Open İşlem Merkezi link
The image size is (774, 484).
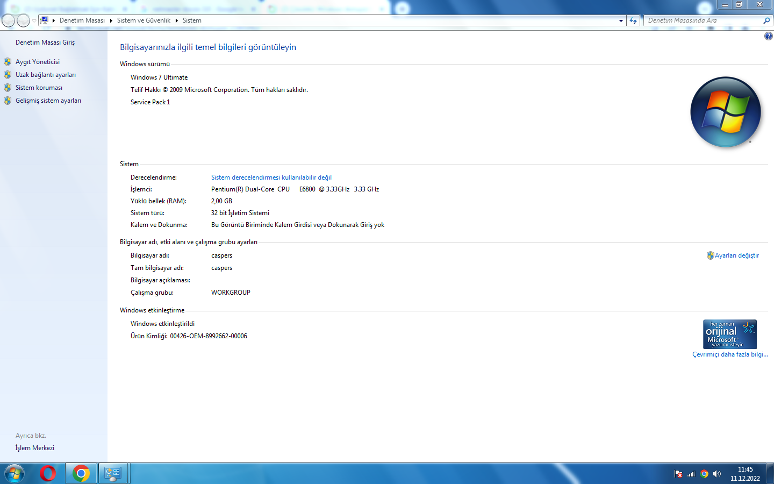coord(35,448)
